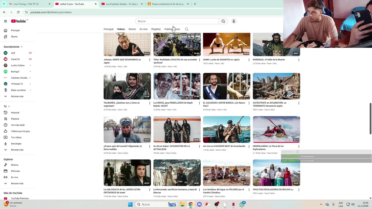Open title Los Hombres del Agua
This screenshot has width=372, height=209.
click(223, 191)
